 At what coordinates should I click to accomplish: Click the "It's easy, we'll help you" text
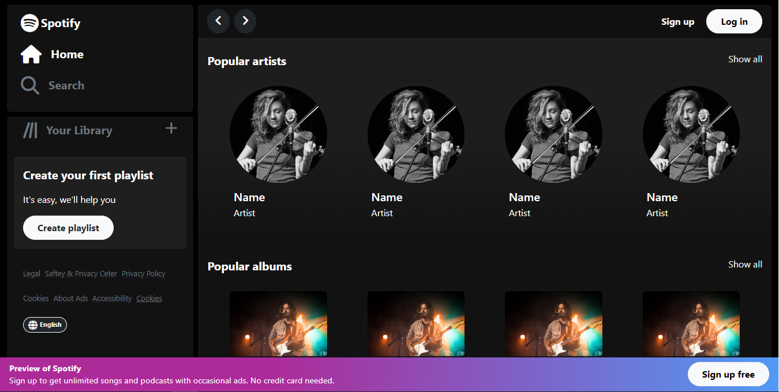[x=69, y=200]
